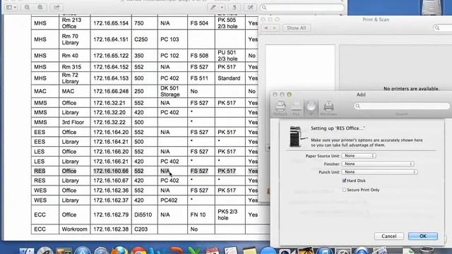Go back in the Print & Scan window
452x254 pixels.
tap(266, 28)
